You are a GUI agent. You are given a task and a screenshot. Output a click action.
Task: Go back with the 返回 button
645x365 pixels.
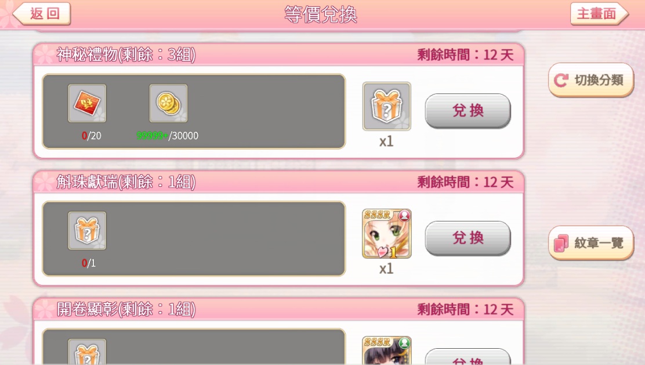42,13
